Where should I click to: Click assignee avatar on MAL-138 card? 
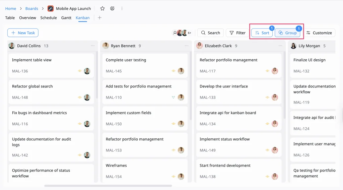click(275, 177)
